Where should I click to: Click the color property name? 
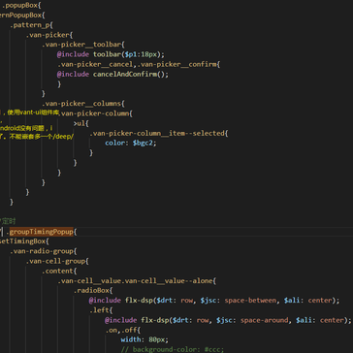pos(114,143)
